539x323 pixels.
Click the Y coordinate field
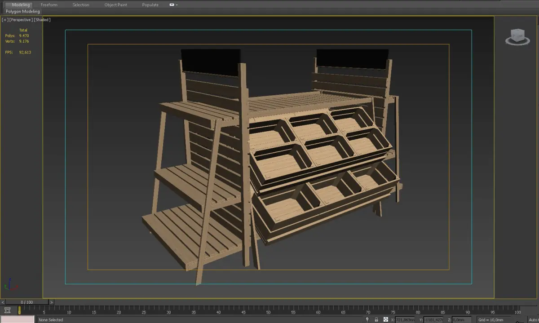coord(434,319)
